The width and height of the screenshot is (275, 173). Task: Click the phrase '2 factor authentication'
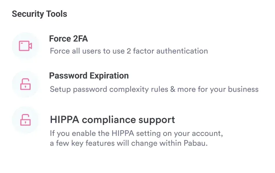167,51
